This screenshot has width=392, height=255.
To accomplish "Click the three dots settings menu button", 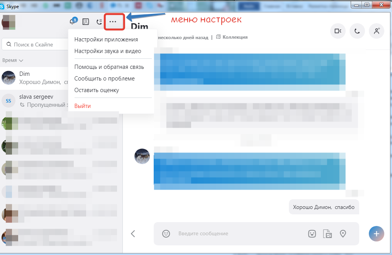I will coord(113,22).
